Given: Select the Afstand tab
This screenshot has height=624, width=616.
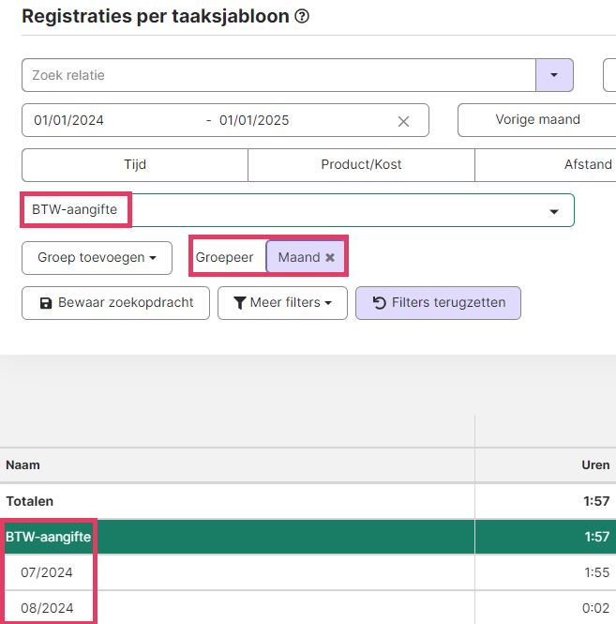Looking at the screenshot, I should pos(587,165).
